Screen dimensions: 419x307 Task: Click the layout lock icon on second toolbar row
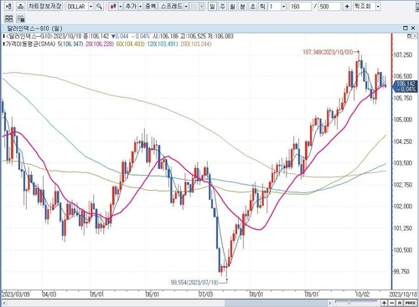tap(20, 18)
